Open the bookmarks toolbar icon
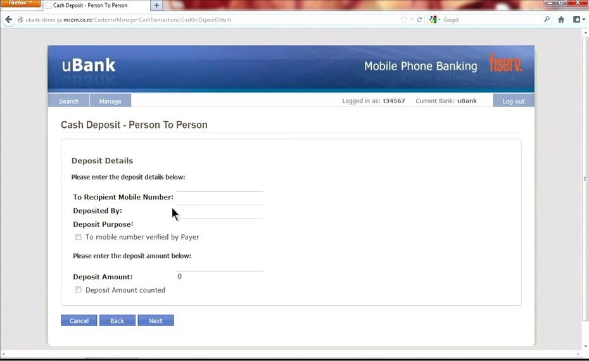 coord(578,20)
